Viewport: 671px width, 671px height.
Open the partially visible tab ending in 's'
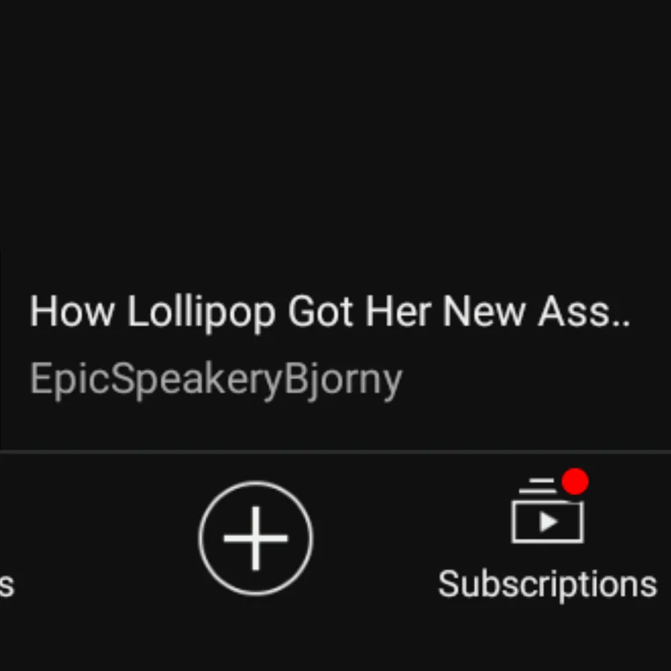[7, 585]
